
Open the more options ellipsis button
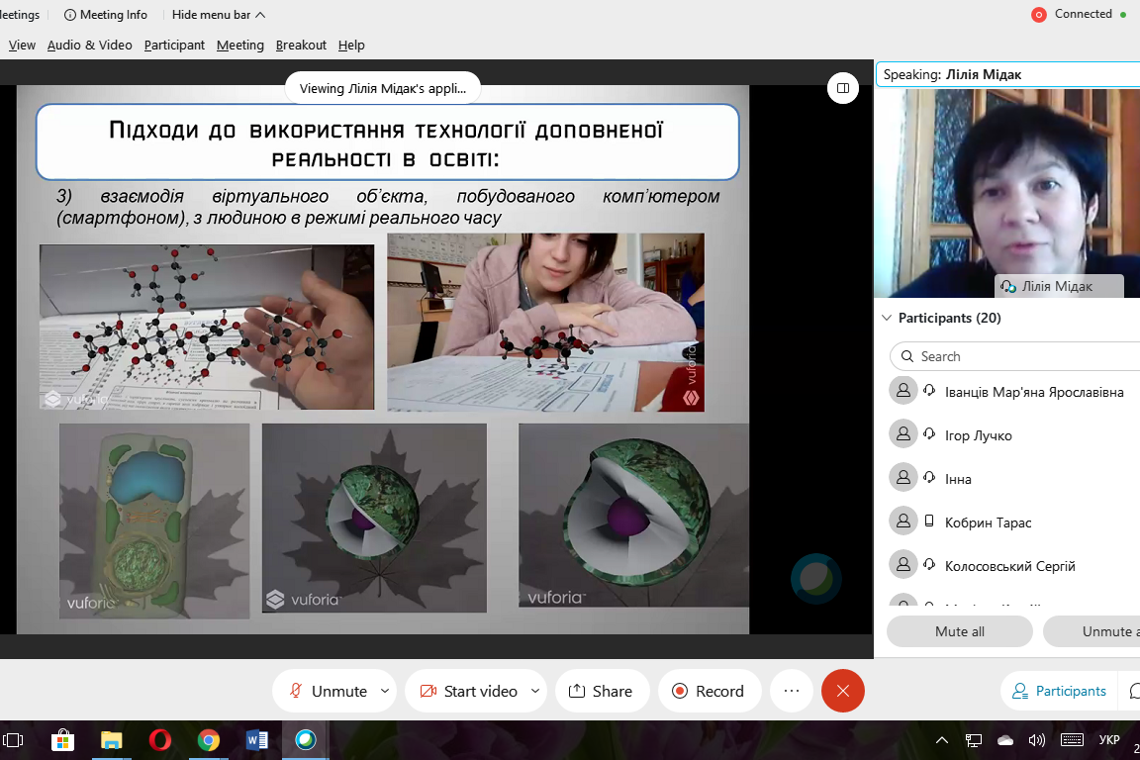pos(791,691)
